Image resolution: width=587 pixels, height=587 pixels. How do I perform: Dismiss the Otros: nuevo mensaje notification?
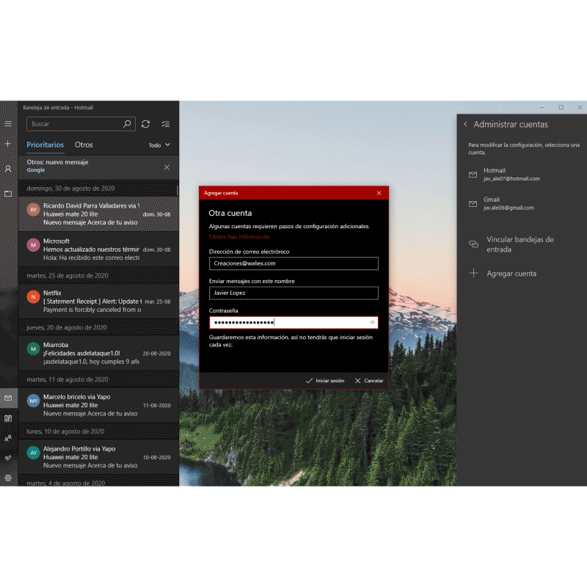(x=167, y=167)
